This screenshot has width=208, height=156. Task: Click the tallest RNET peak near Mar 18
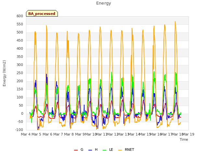175,21
